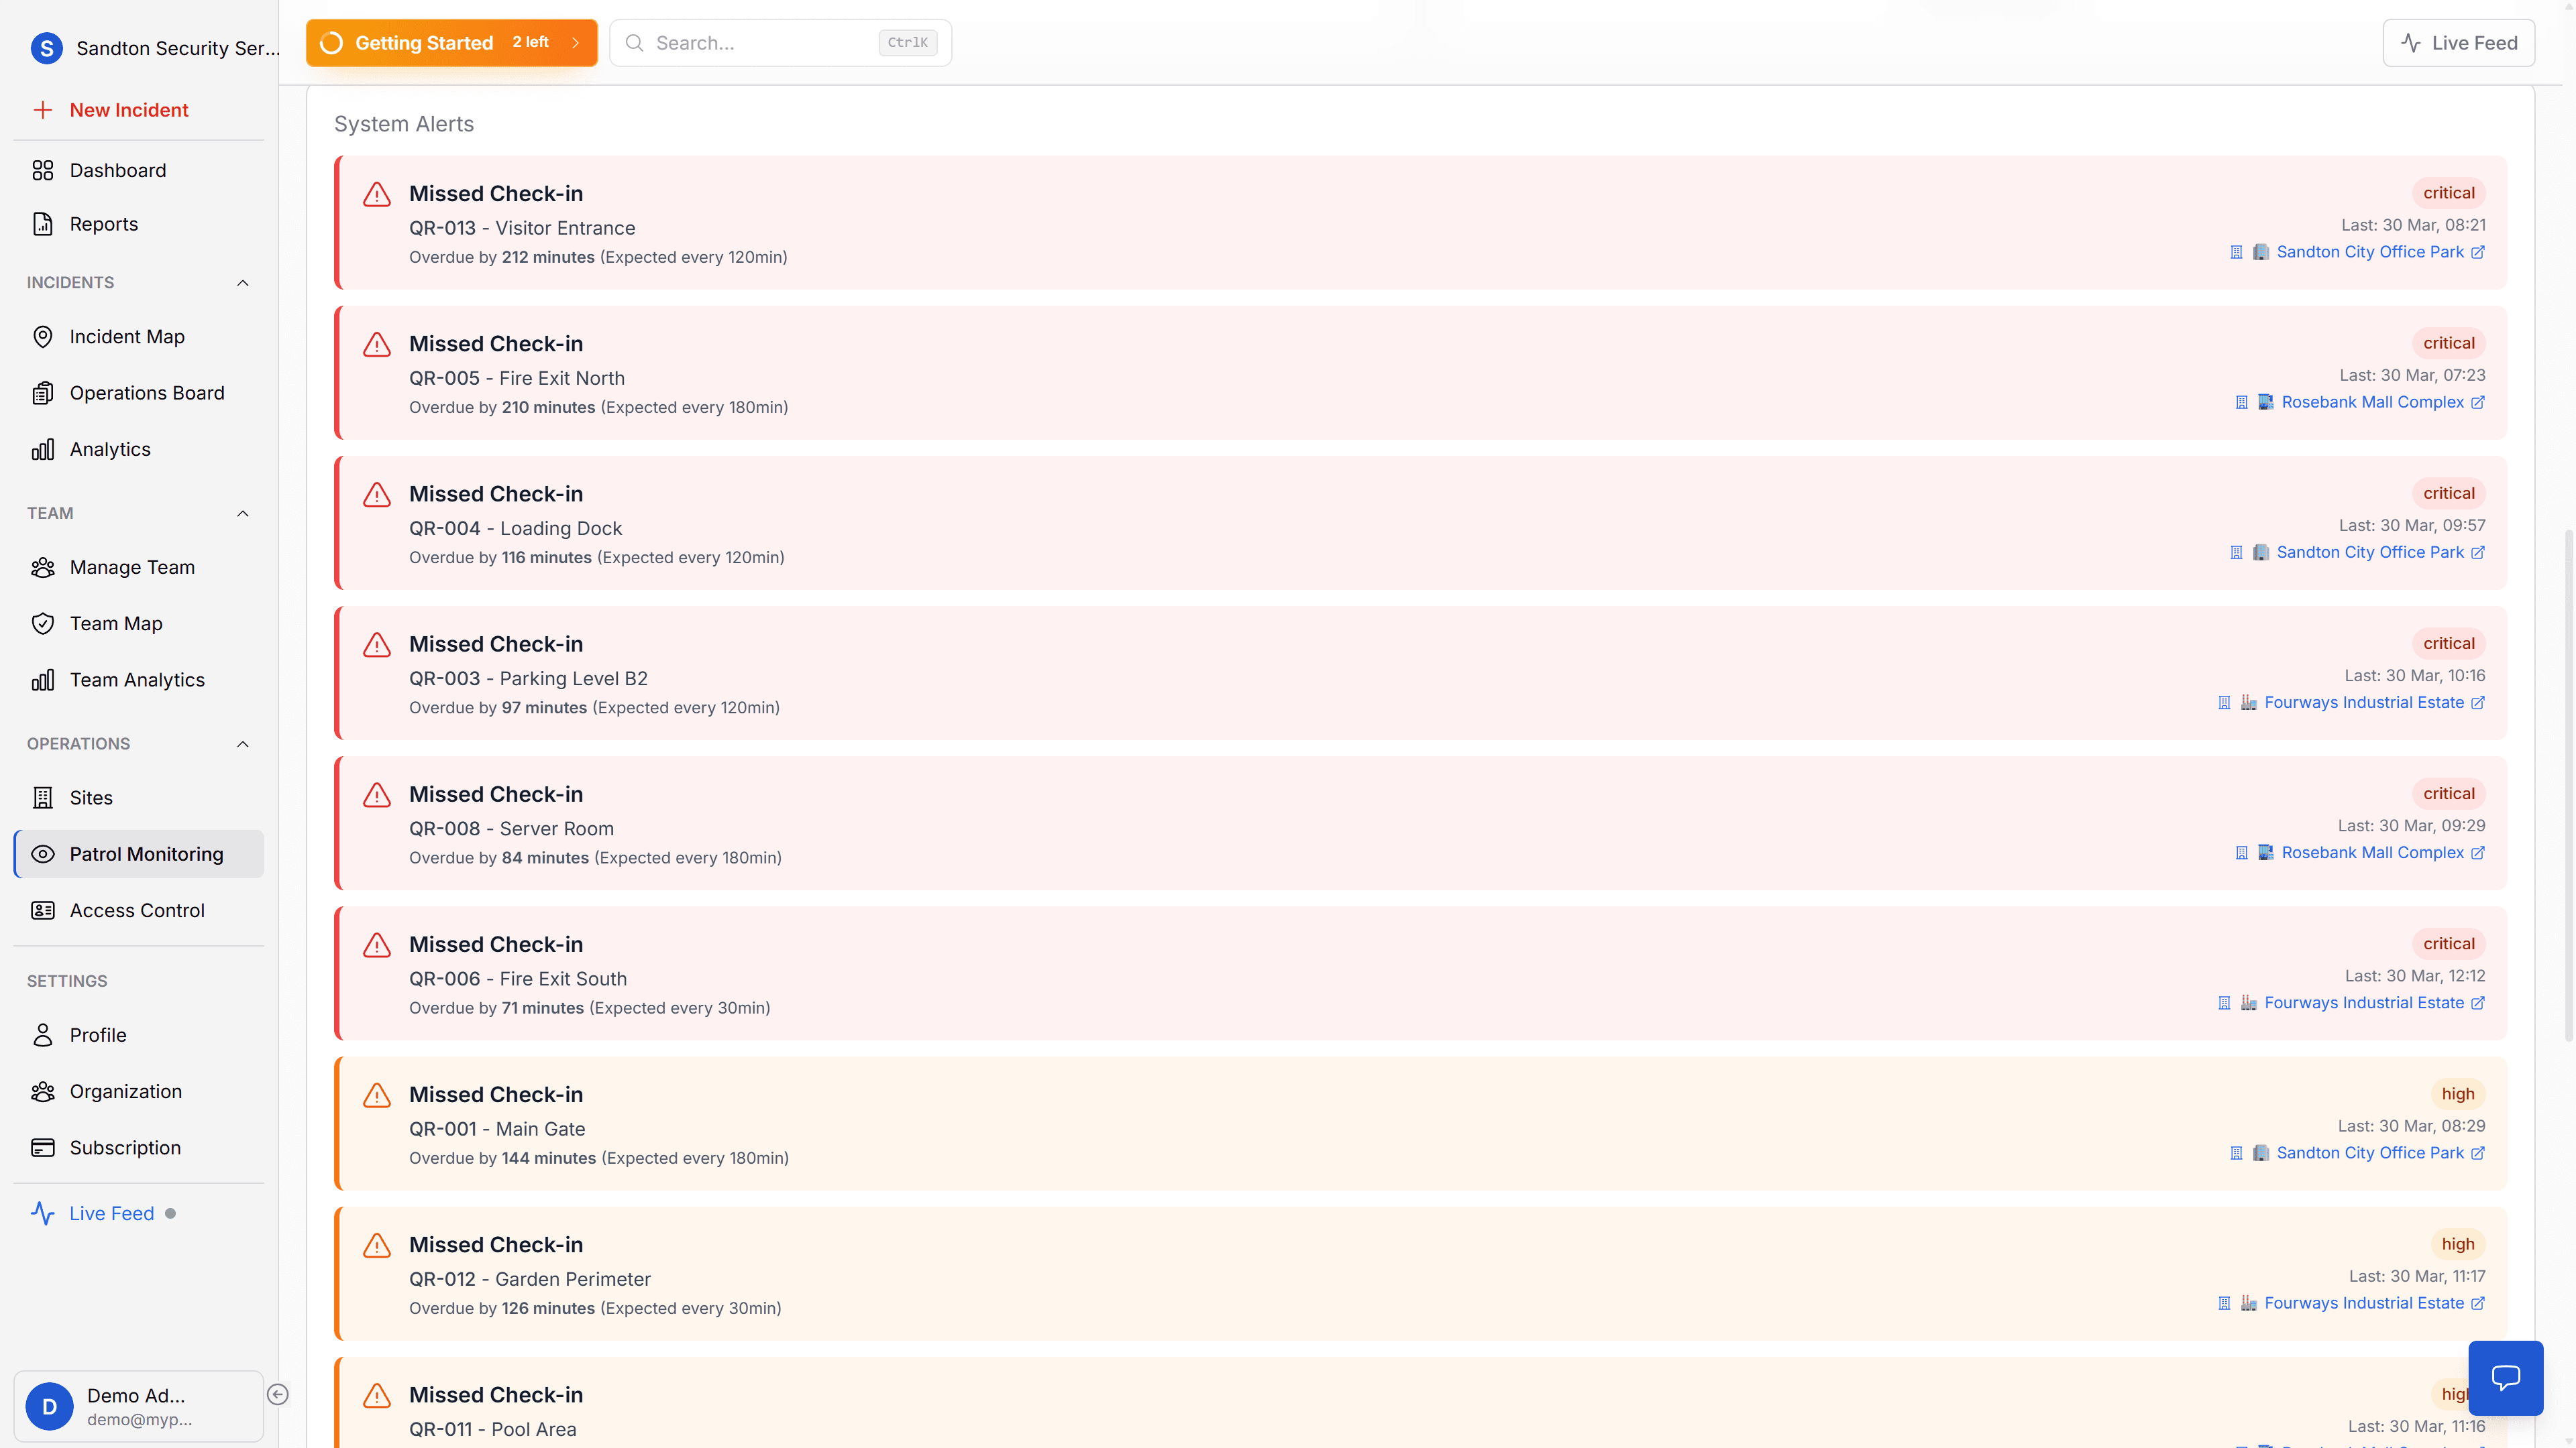Open the Manage Team page
The image size is (2576, 1448).
139,568
